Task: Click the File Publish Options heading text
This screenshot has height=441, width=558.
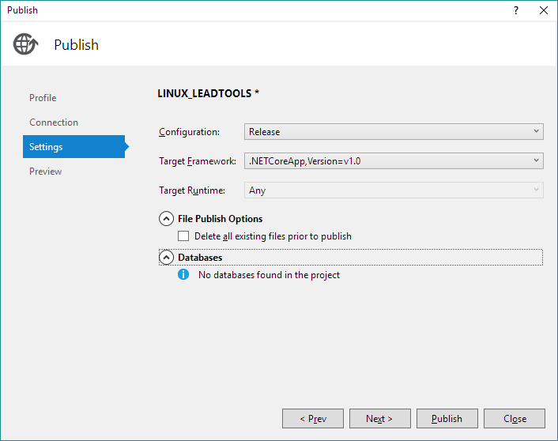Action: (221, 219)
